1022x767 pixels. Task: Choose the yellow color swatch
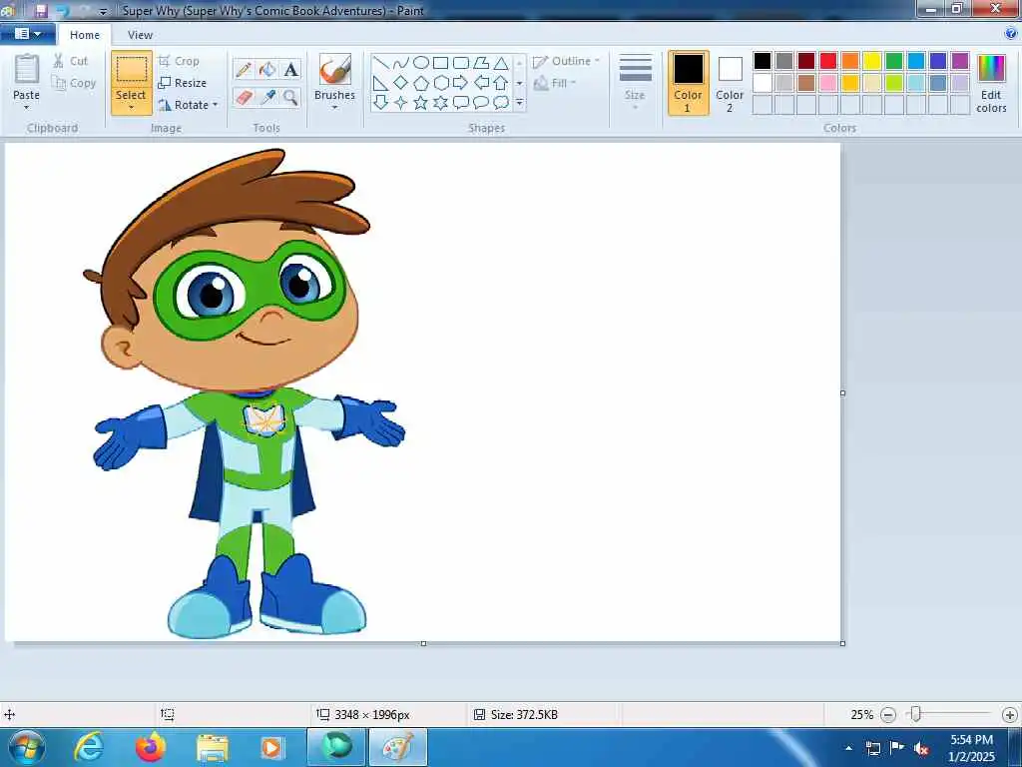click(x=872, y=61)
